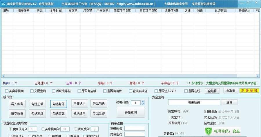Click the 导出全部 button
The width and height of the screenshot is (261, 137).
coord(99,113)
